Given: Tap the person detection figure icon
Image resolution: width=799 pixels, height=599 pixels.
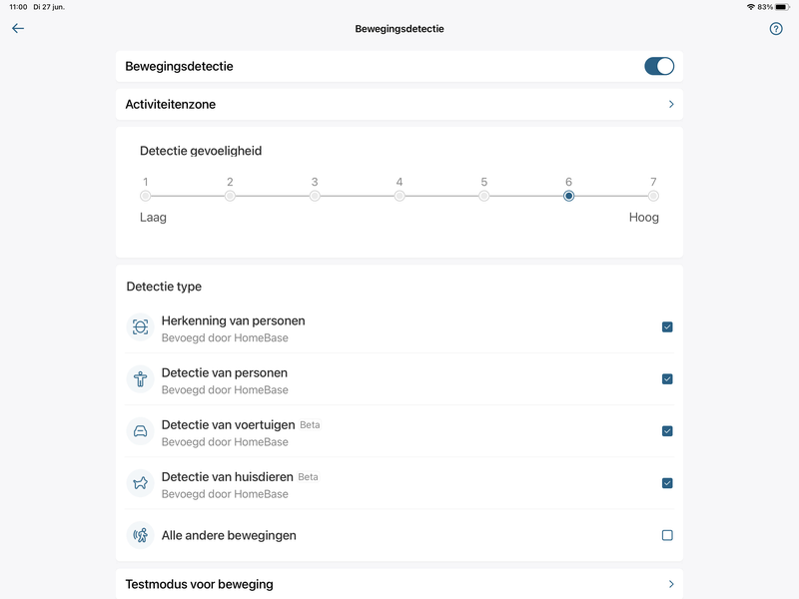Looking at the screenshot, I should coord(140,379).
